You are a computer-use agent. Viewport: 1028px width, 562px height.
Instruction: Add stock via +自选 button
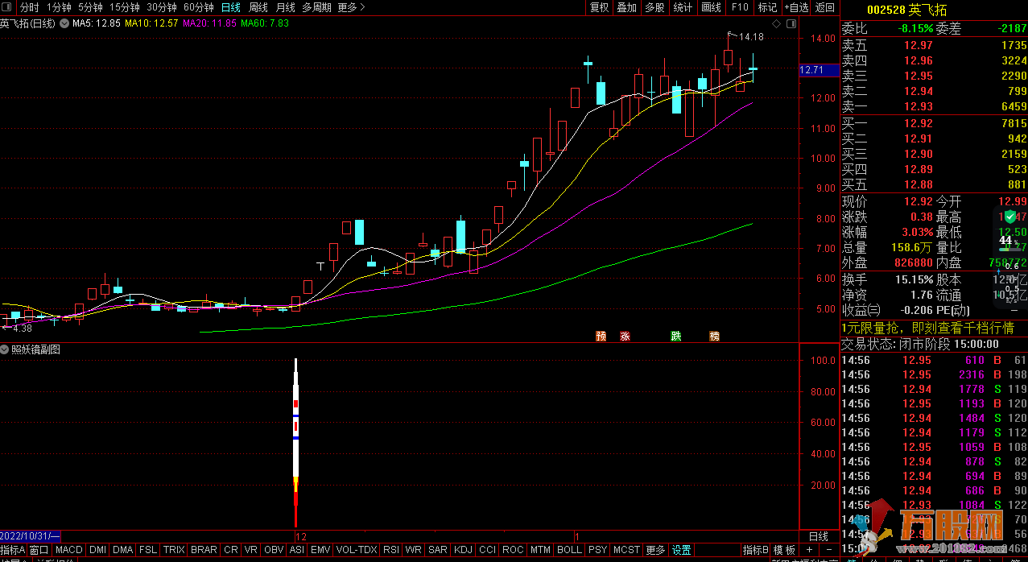pyautogui.click(x=795, y=7)
